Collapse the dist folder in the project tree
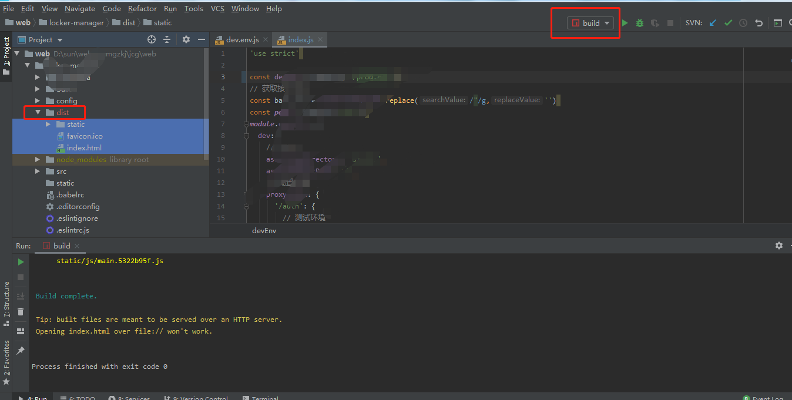792x400 pixels. pos(37,112)
